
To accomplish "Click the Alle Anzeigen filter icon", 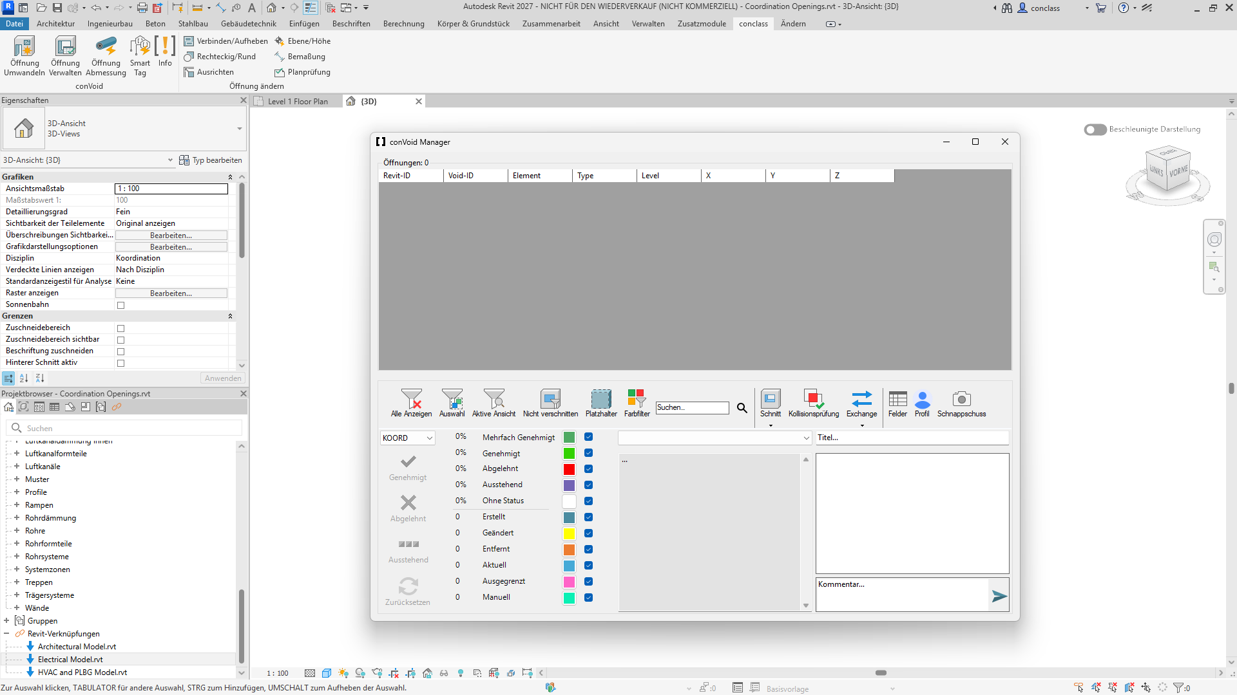I will [411, 403].
